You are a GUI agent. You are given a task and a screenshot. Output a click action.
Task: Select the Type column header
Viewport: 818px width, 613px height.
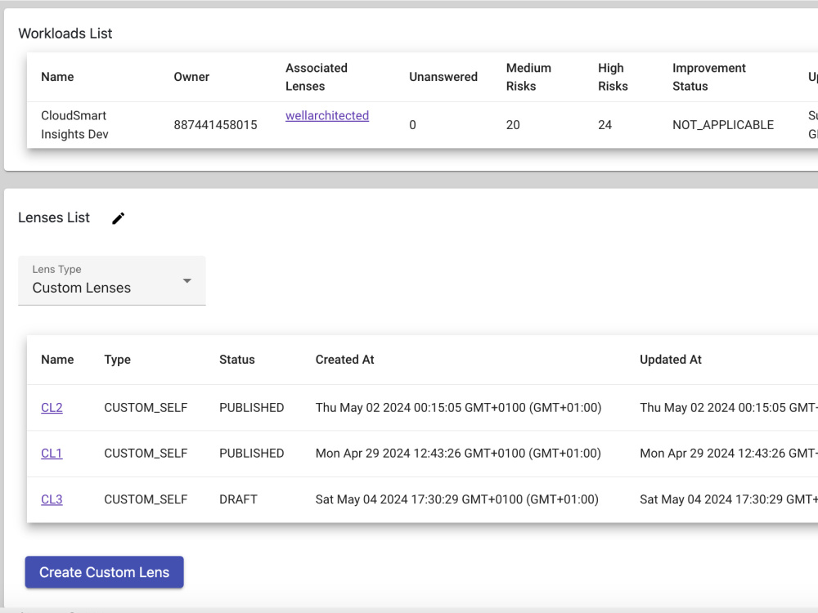point(119,360)
